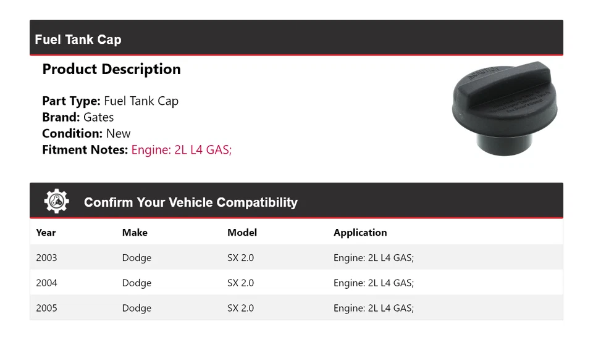Click the Application cell in the 2005 row

374,308
